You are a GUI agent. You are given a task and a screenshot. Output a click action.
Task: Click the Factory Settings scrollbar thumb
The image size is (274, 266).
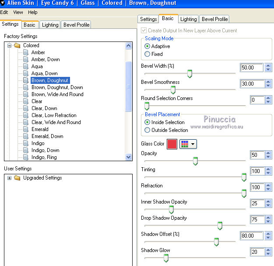pyautogui.click(x=128, y=86)
